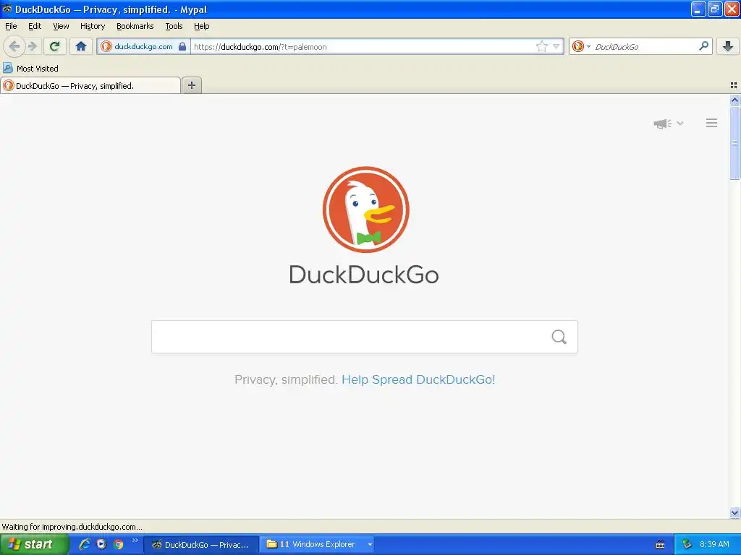This screenshot has height=555, width=741.
Task: Open the File menu
Action: click(11, 26)
